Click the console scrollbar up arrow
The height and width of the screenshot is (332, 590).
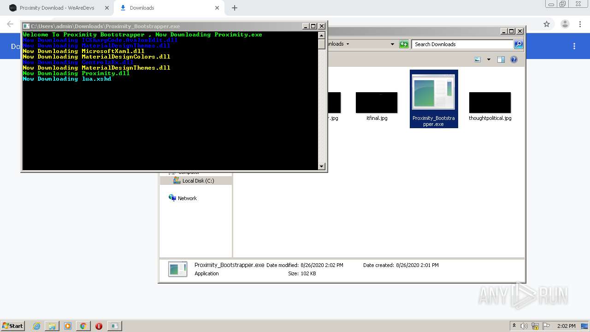tap(322, 35)
